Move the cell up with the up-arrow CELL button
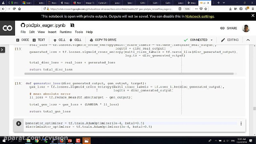This screenshot has height=144, width=256. [60, 40]
